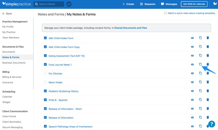Image resolution: width=218 pixels, height=130 pixels.
Task: Click the SimplePractice logo
Action: (x=17, y=4)
